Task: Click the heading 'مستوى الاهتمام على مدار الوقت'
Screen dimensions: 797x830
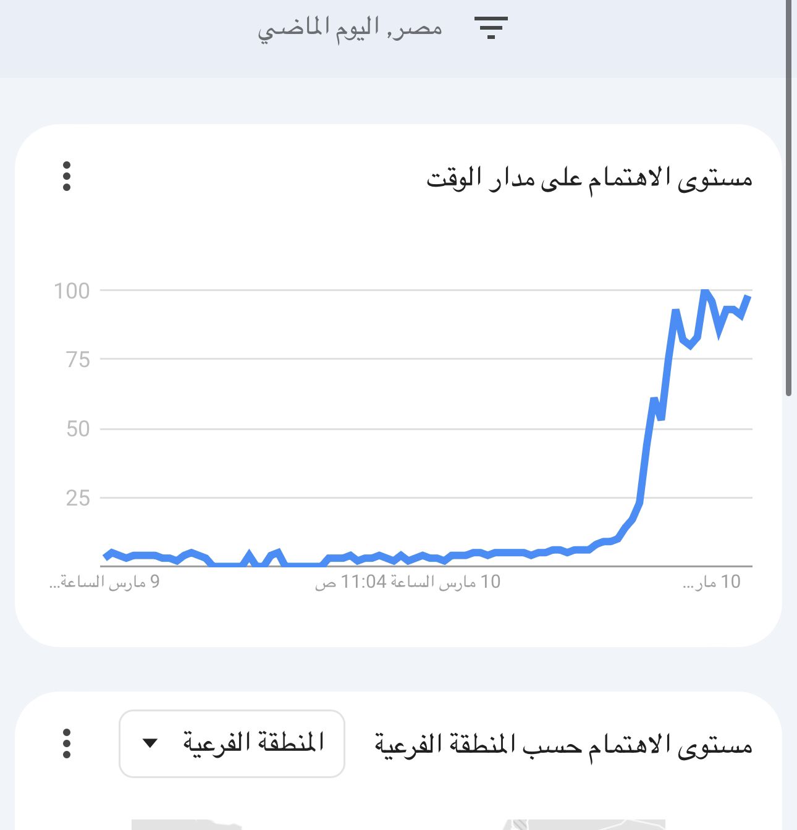Action: (x=589, y=179)
